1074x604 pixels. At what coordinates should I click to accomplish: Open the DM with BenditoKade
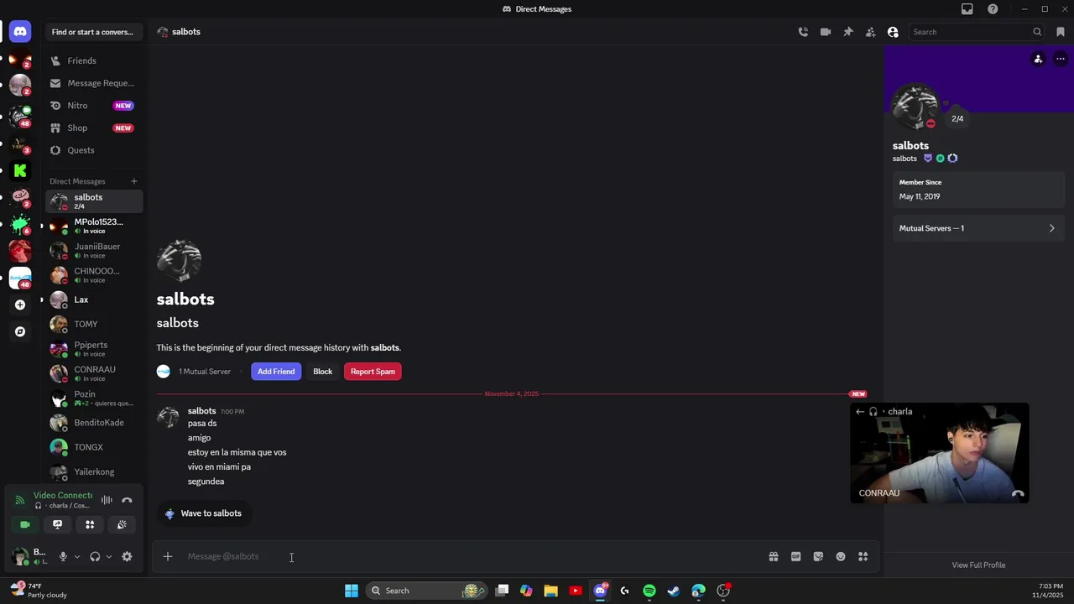tap(94, 422)
